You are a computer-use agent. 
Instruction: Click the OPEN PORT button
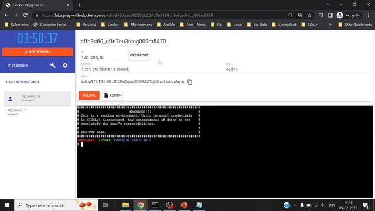tap(139, 55)
